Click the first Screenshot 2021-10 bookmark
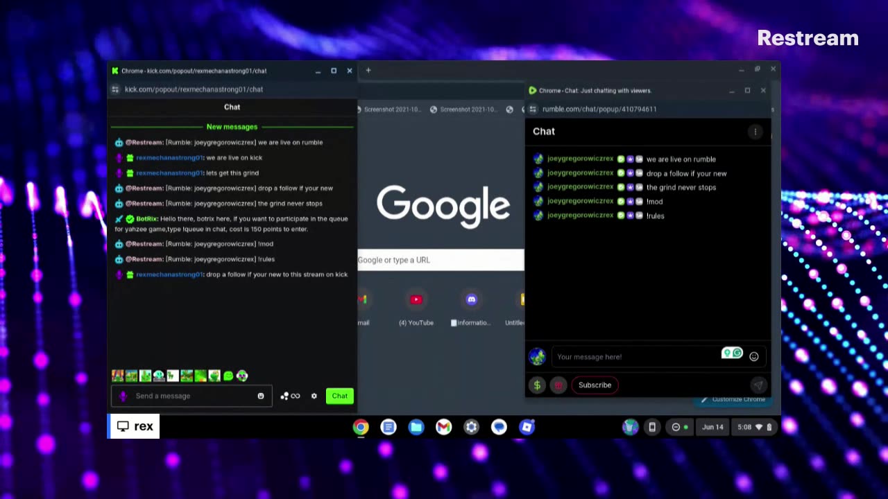The height and width of the screenshot is (499, 888). click(x=388, y=110)
